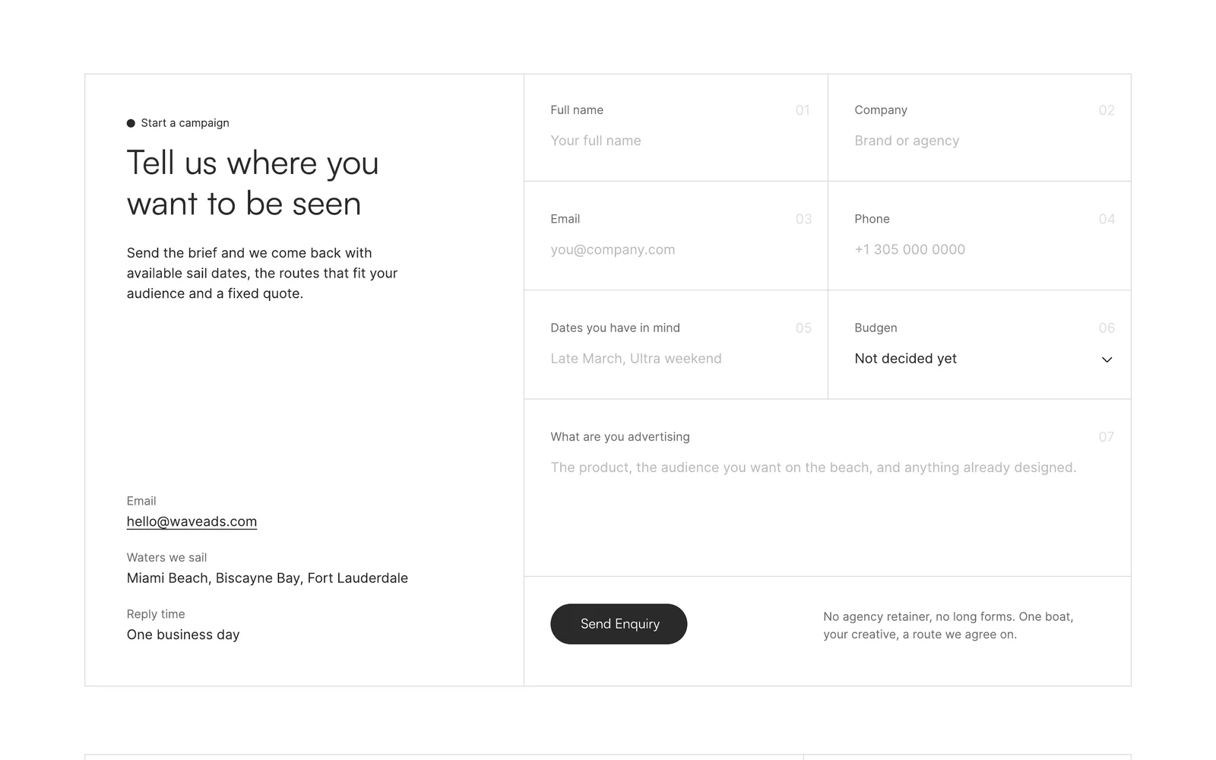Click the One business day reply time text

pos(183,635)
